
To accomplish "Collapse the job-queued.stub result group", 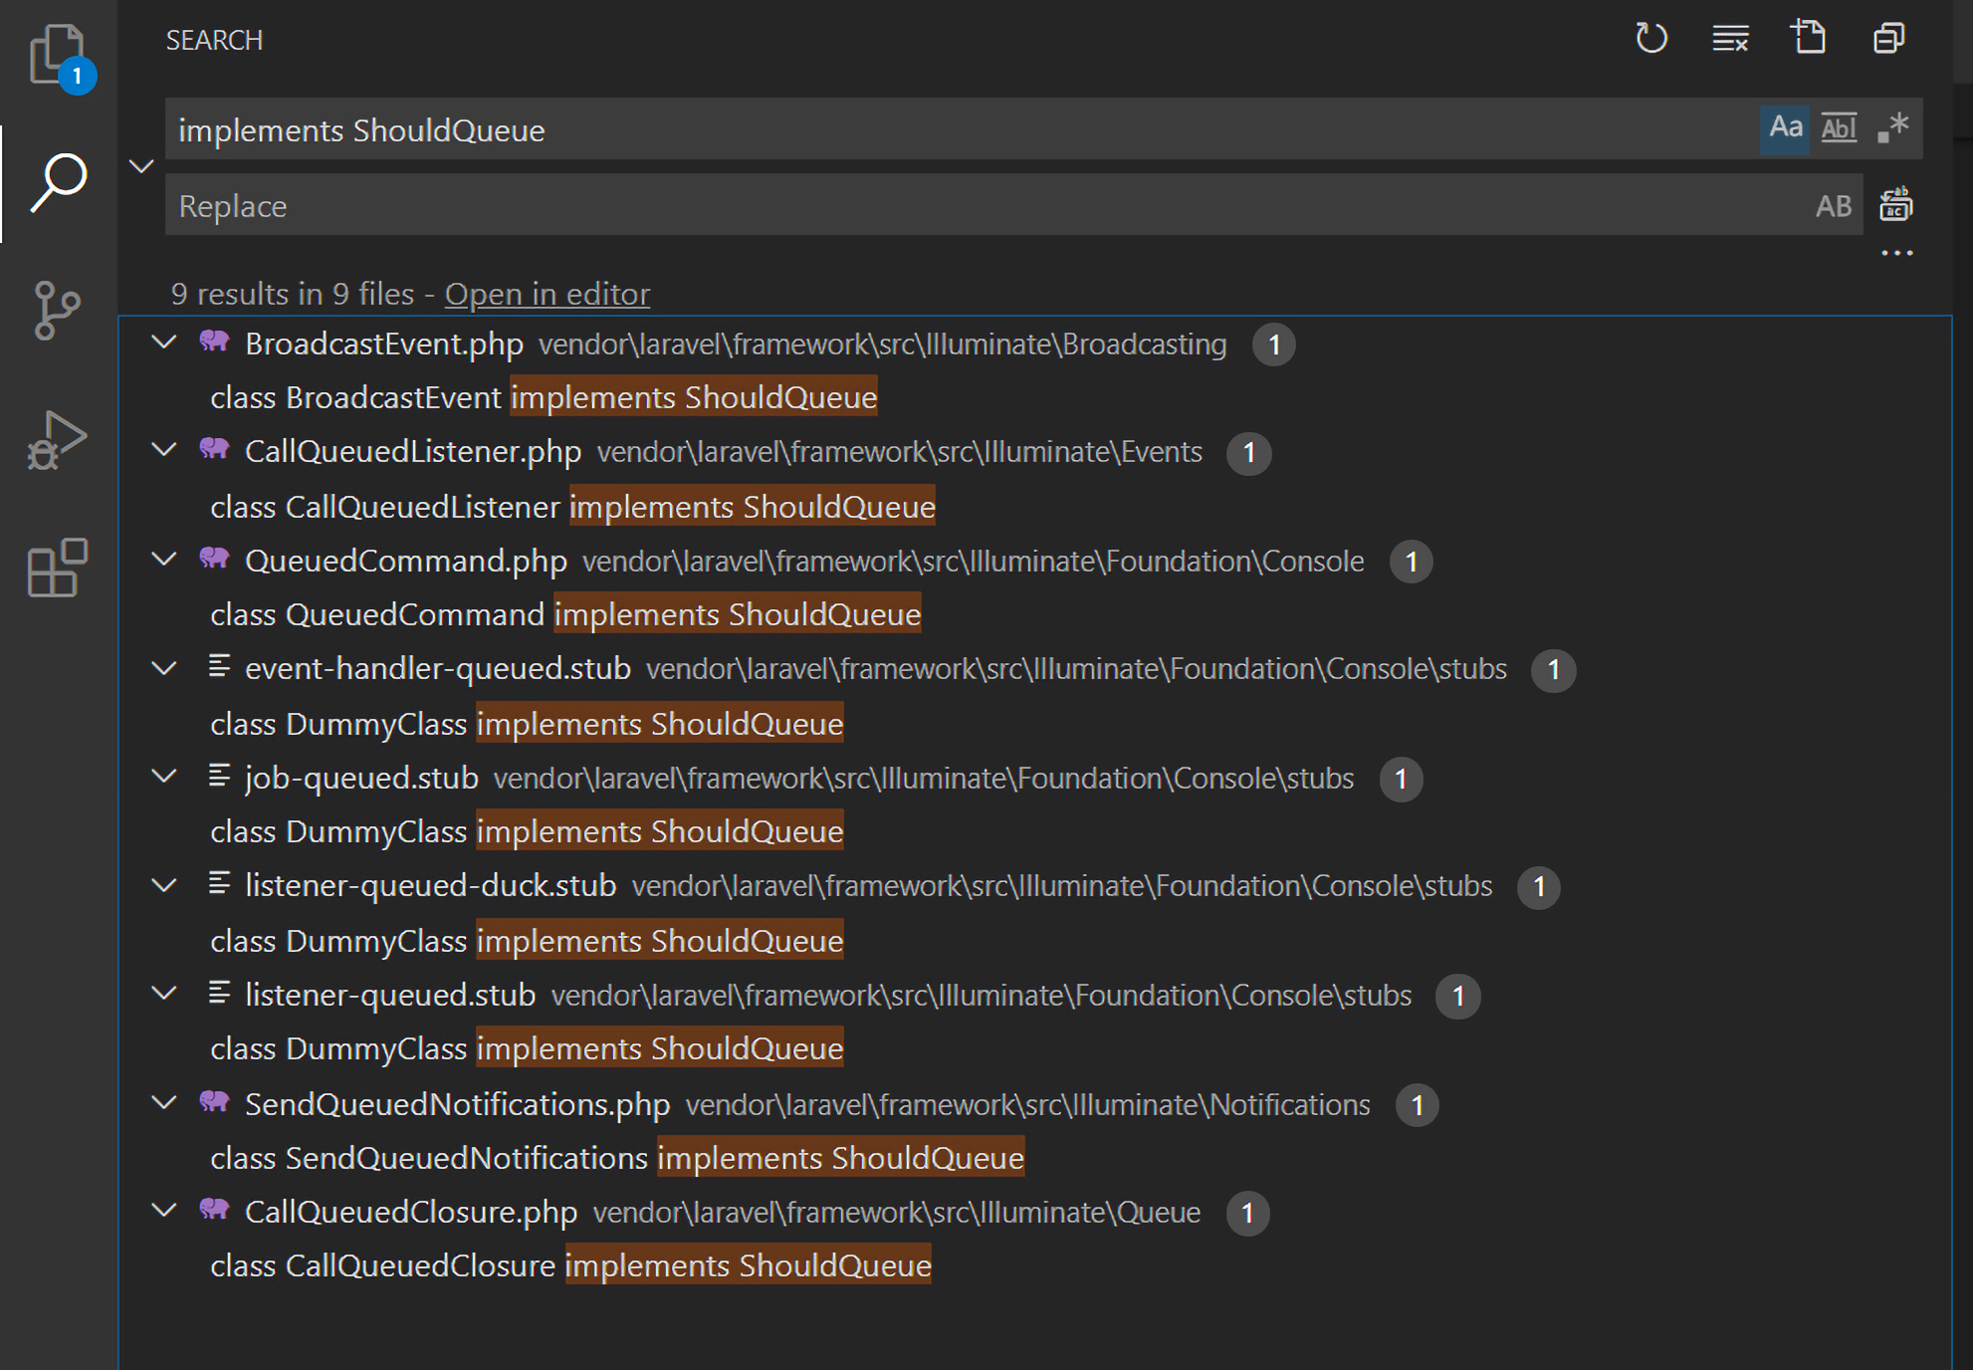I will point(163,776).
